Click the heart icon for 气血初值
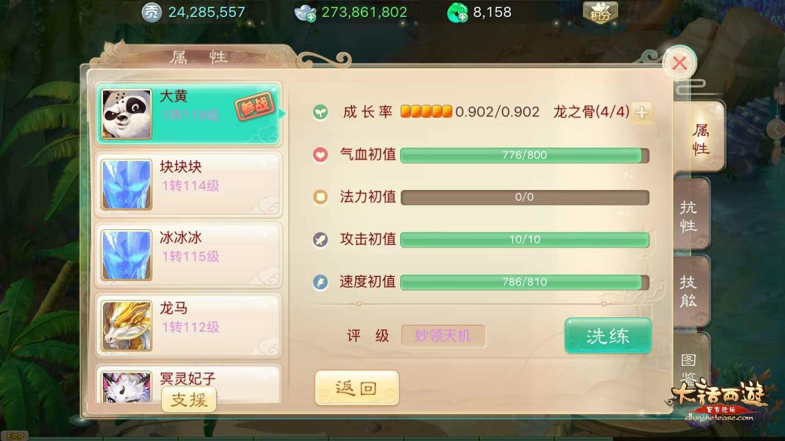The height and width of the screenshot is (441, 785). tap(320, 155)
